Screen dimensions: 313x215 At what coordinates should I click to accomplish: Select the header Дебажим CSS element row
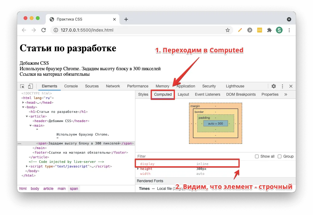pos(61,121)
